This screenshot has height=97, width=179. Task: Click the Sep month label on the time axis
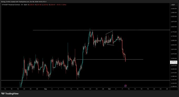tap(46, 89)
